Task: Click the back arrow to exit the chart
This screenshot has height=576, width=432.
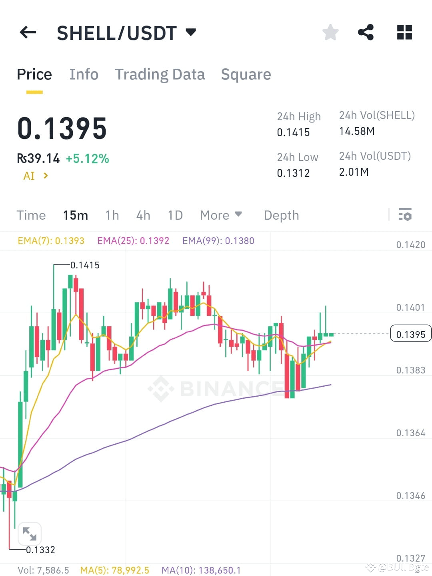Action: click(x=27, y=32)
